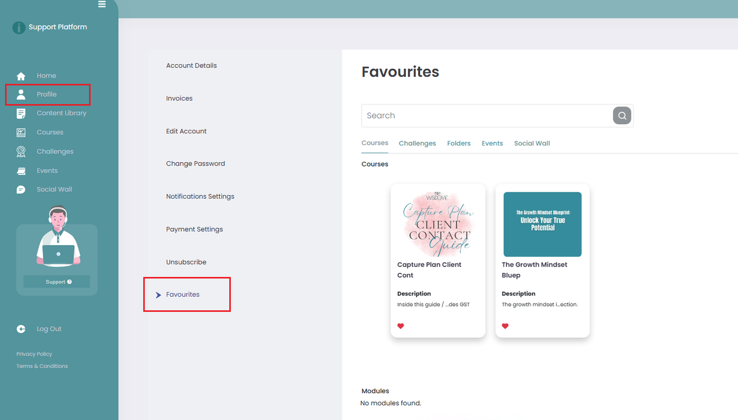
Task: Click the Capture Plan Client Cont title
Action: coord(429,270)
